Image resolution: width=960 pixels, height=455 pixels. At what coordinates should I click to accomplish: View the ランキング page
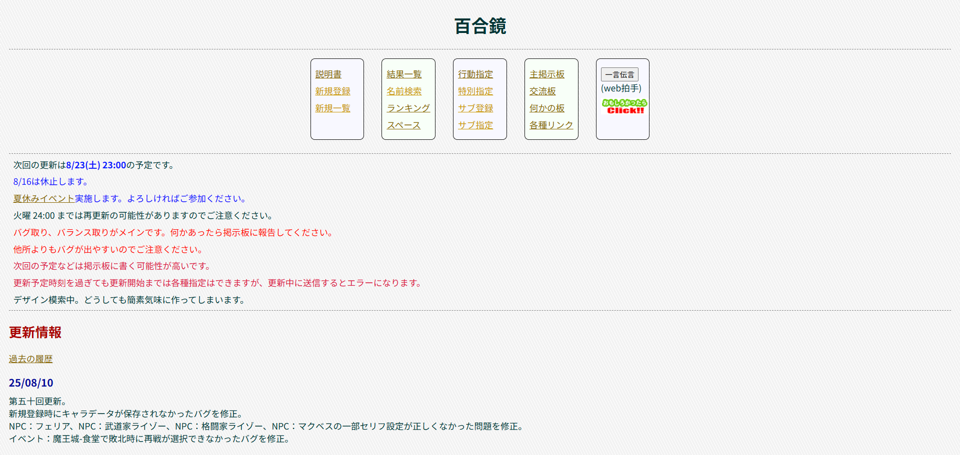coord(408,108)
